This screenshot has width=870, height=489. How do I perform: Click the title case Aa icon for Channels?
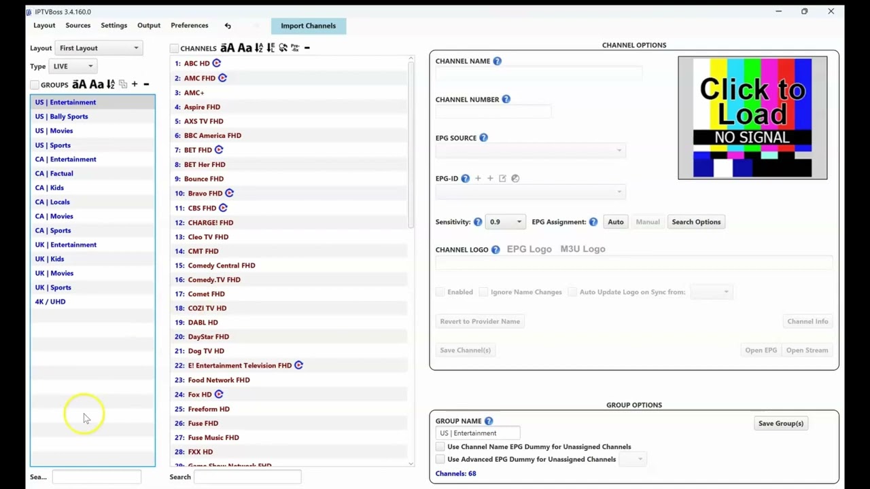point(245,48)
